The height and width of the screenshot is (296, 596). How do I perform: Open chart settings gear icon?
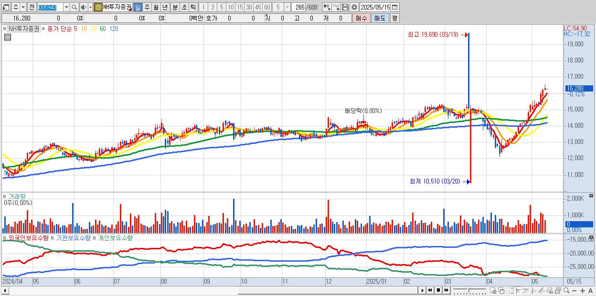coord(354,7)
